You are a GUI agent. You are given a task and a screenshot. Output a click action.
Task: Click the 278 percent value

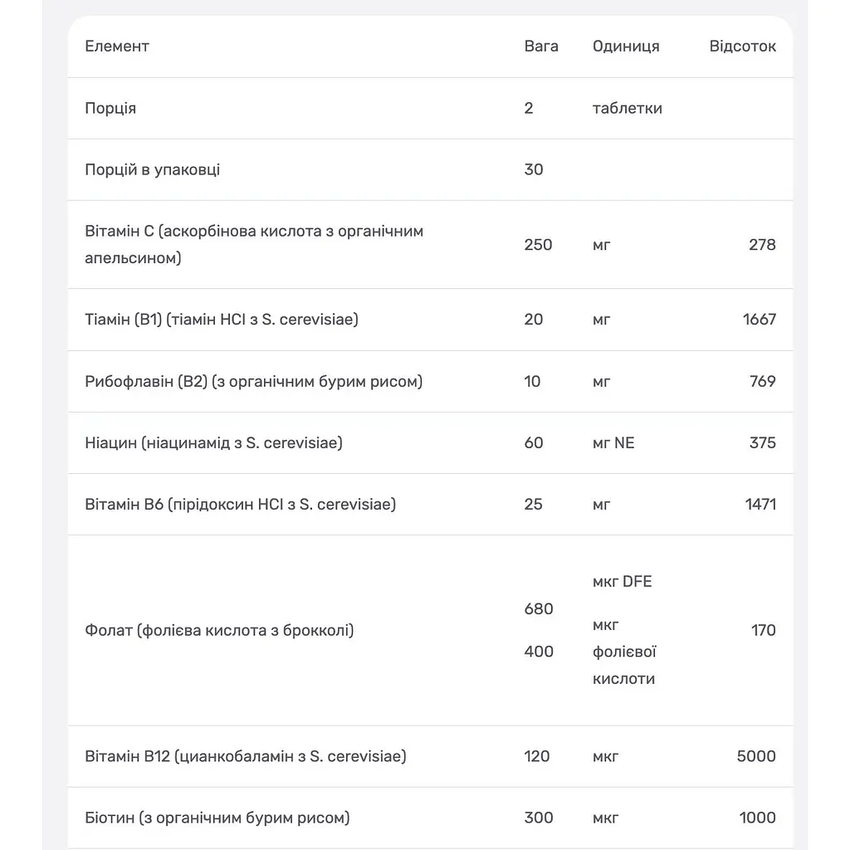pos(762,245)
